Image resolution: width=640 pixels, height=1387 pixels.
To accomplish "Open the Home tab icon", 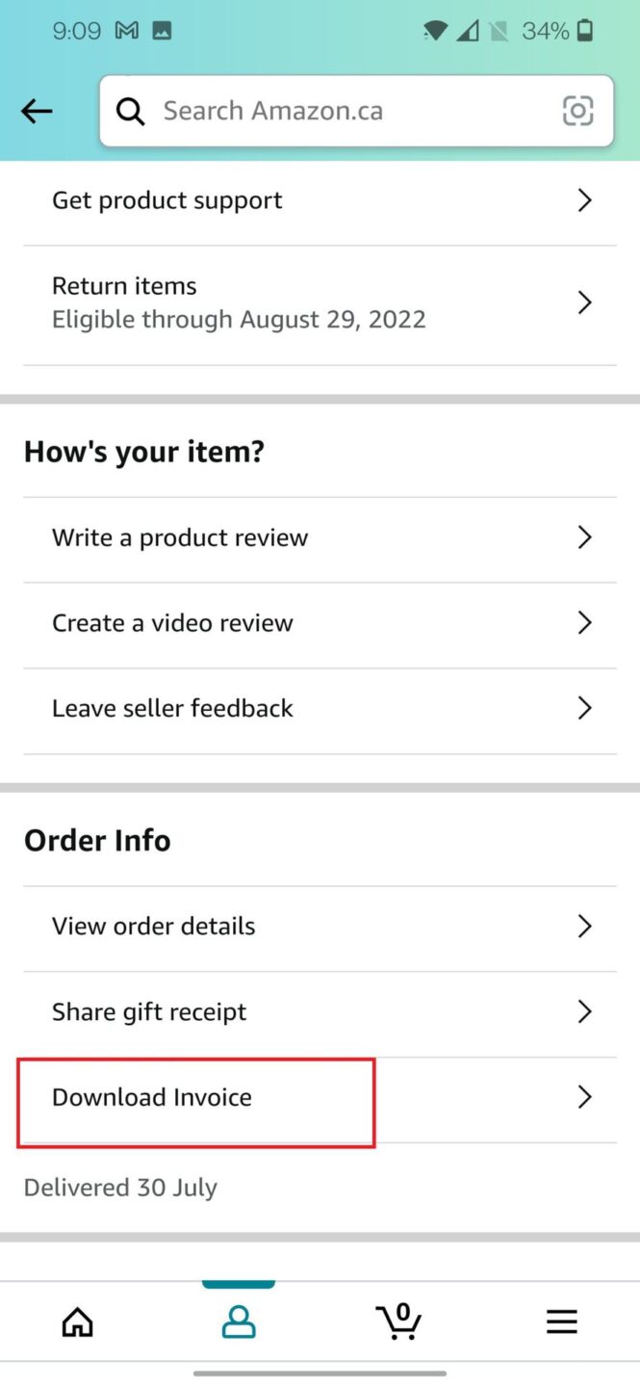I will pos(77,1322).
